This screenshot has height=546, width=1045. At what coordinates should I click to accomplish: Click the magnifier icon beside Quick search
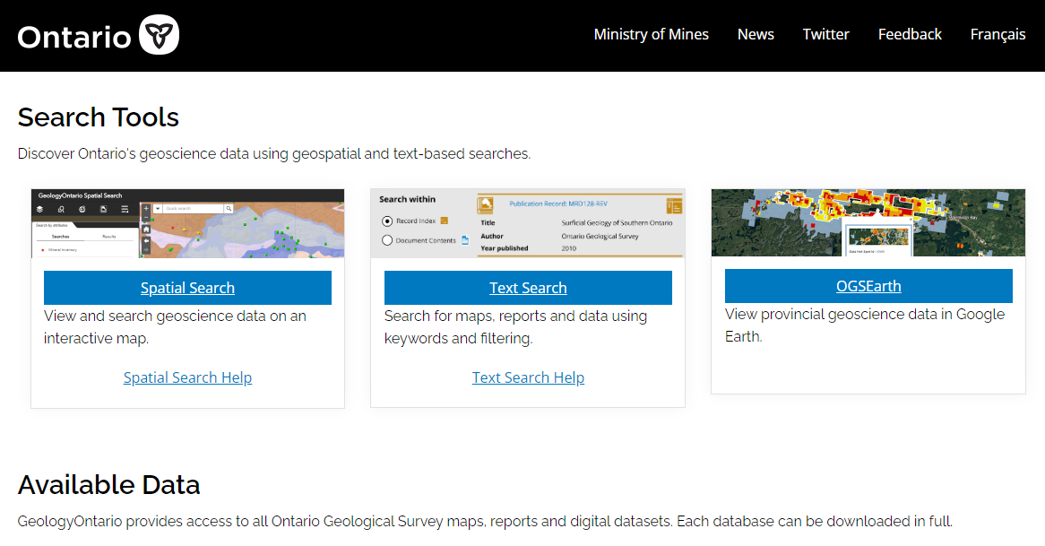coord(229,208)
